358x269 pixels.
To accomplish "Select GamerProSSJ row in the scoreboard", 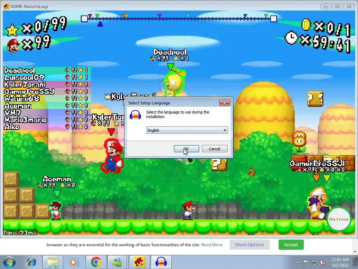I will coord(47,91).
